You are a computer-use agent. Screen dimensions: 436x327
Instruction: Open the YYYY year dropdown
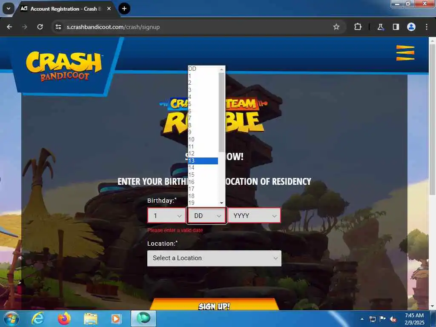(254, 215)
